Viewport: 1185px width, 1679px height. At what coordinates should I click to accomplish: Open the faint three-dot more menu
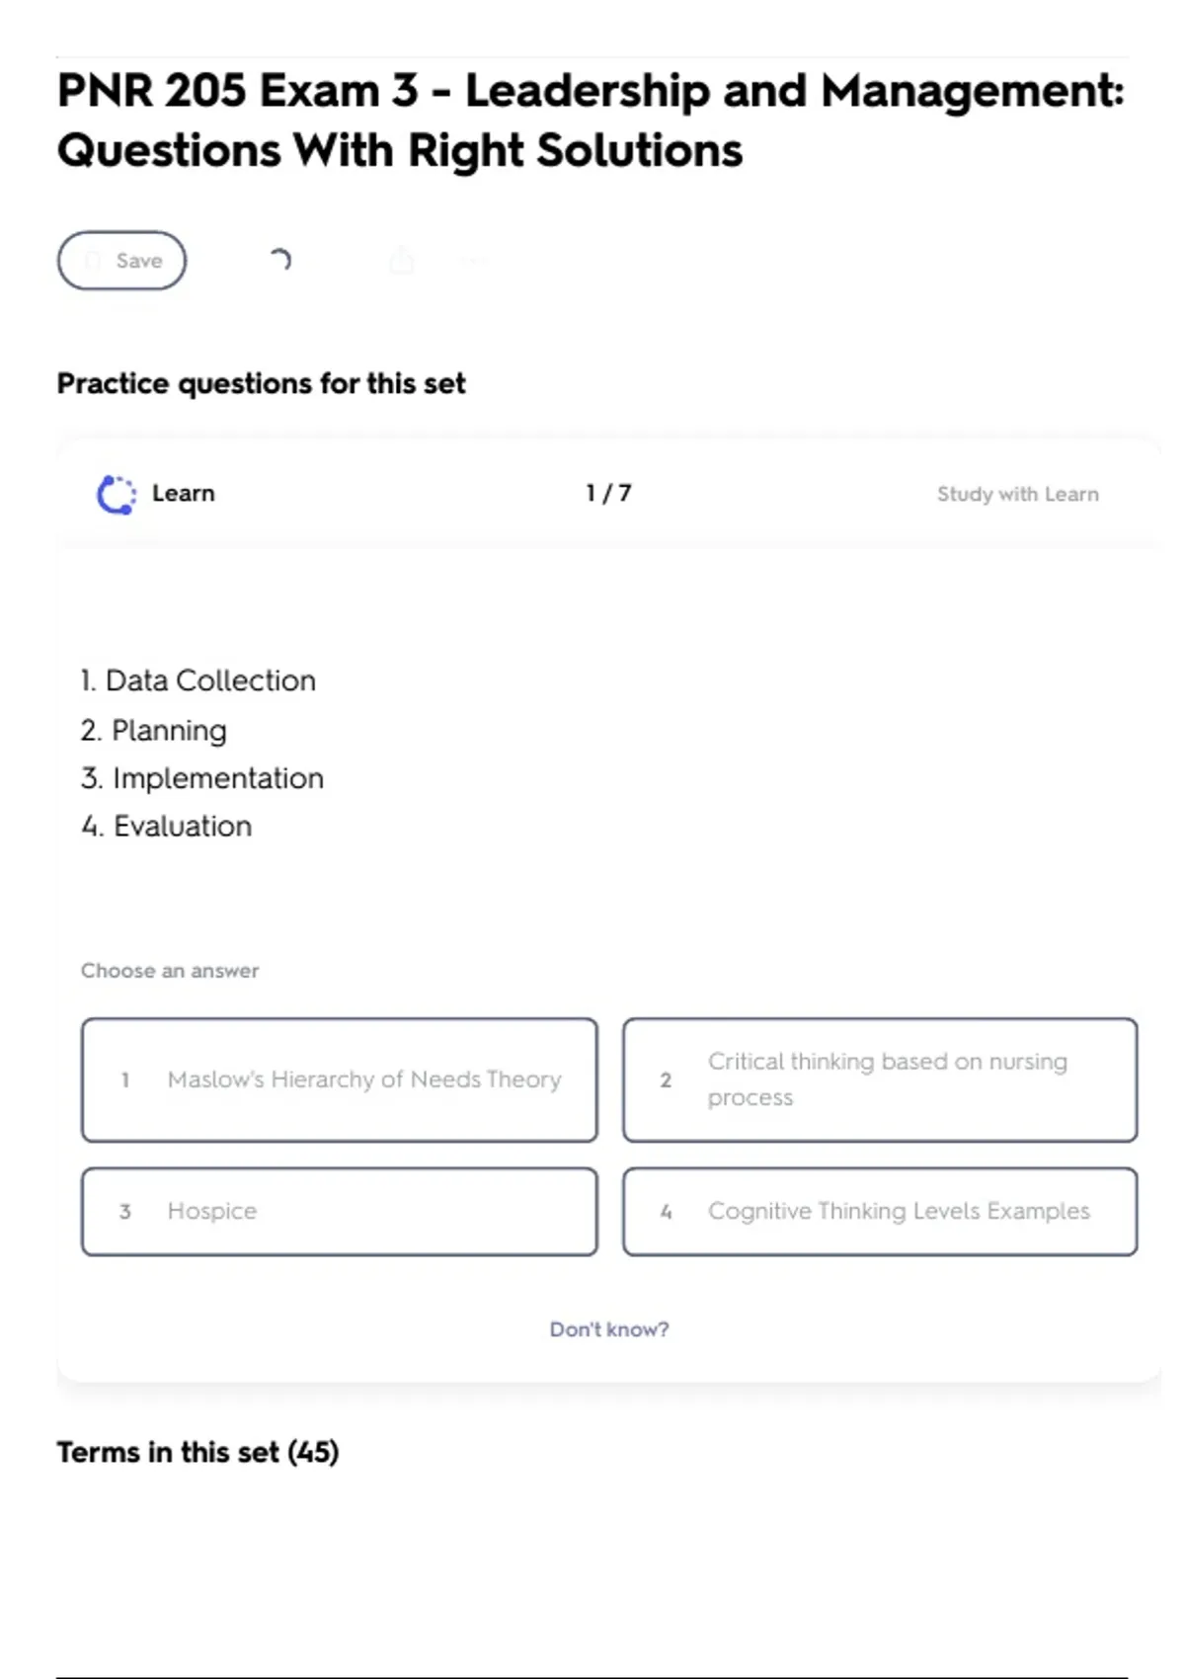pyautogui.click(x=475, y=262)
